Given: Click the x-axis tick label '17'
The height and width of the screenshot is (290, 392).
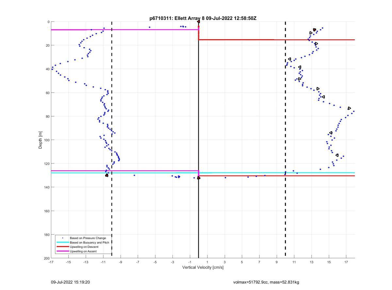Looking at the screenshot, I should pyautogui.click(x=346, y=262).
